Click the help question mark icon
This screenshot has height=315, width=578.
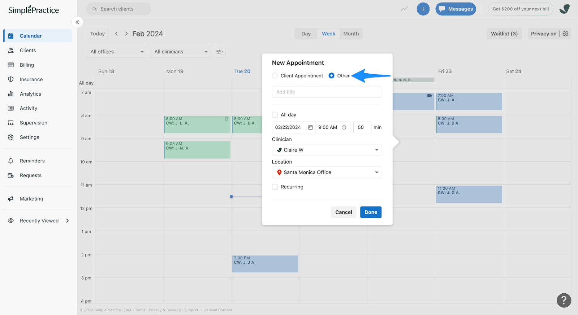pyautogui.click(x=564, y=300)
